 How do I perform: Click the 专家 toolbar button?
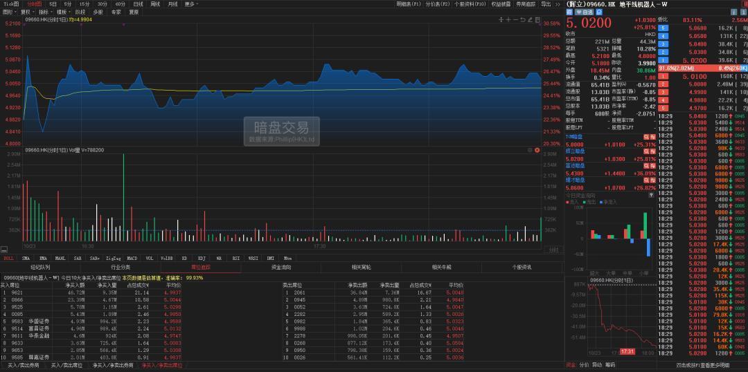[x=116, y=12]
